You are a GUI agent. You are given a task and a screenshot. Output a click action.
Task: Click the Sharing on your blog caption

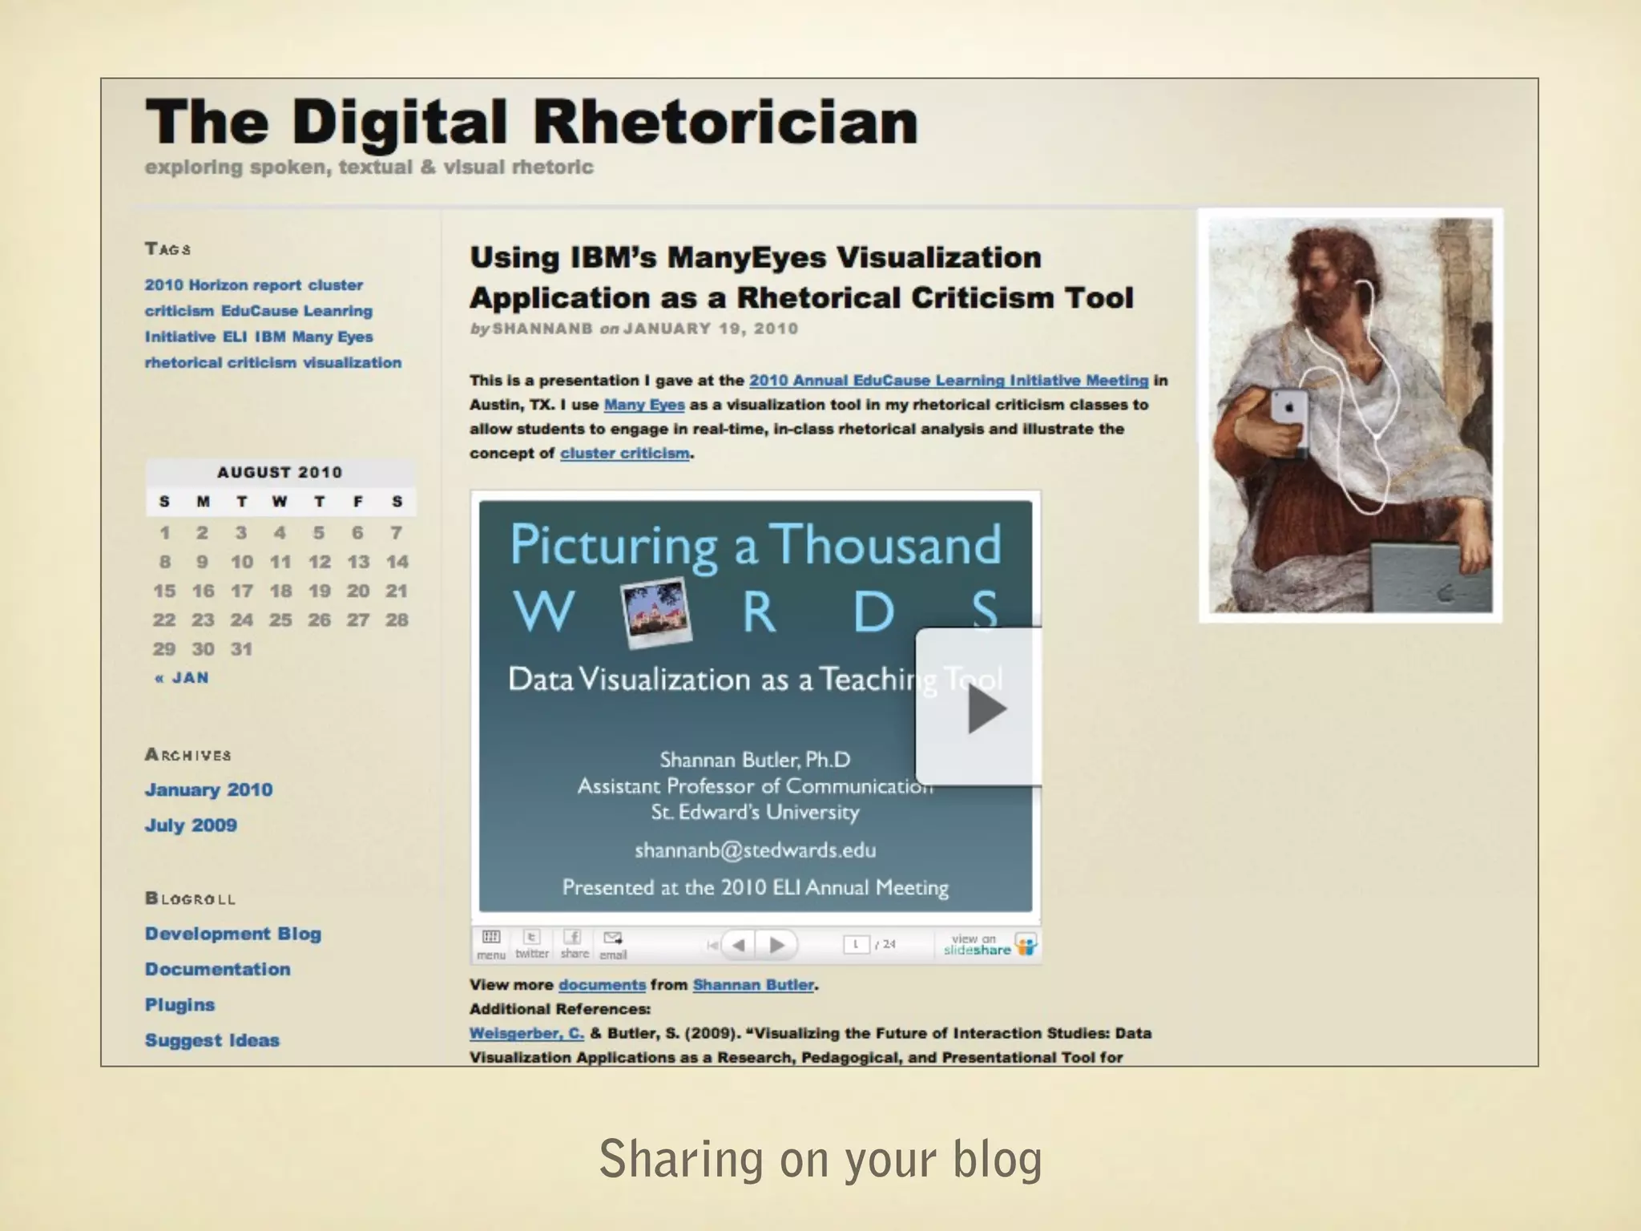(820, 1160)
